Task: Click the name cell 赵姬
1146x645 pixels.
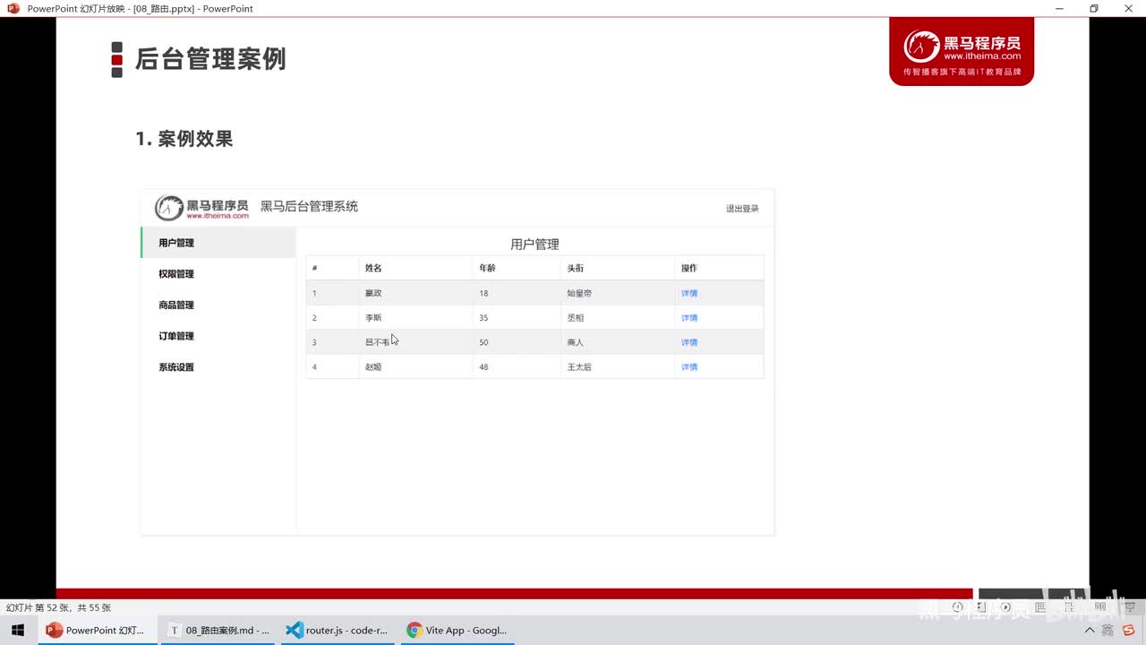Action: click(373, 366)
